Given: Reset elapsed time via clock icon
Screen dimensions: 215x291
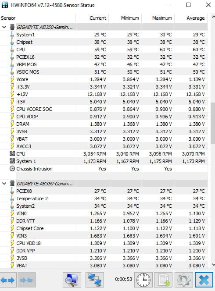Looking at the screenshot, I should tap(143, 280).
